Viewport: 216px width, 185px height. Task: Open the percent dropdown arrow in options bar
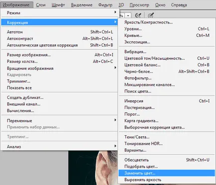(x=128, y=15)
